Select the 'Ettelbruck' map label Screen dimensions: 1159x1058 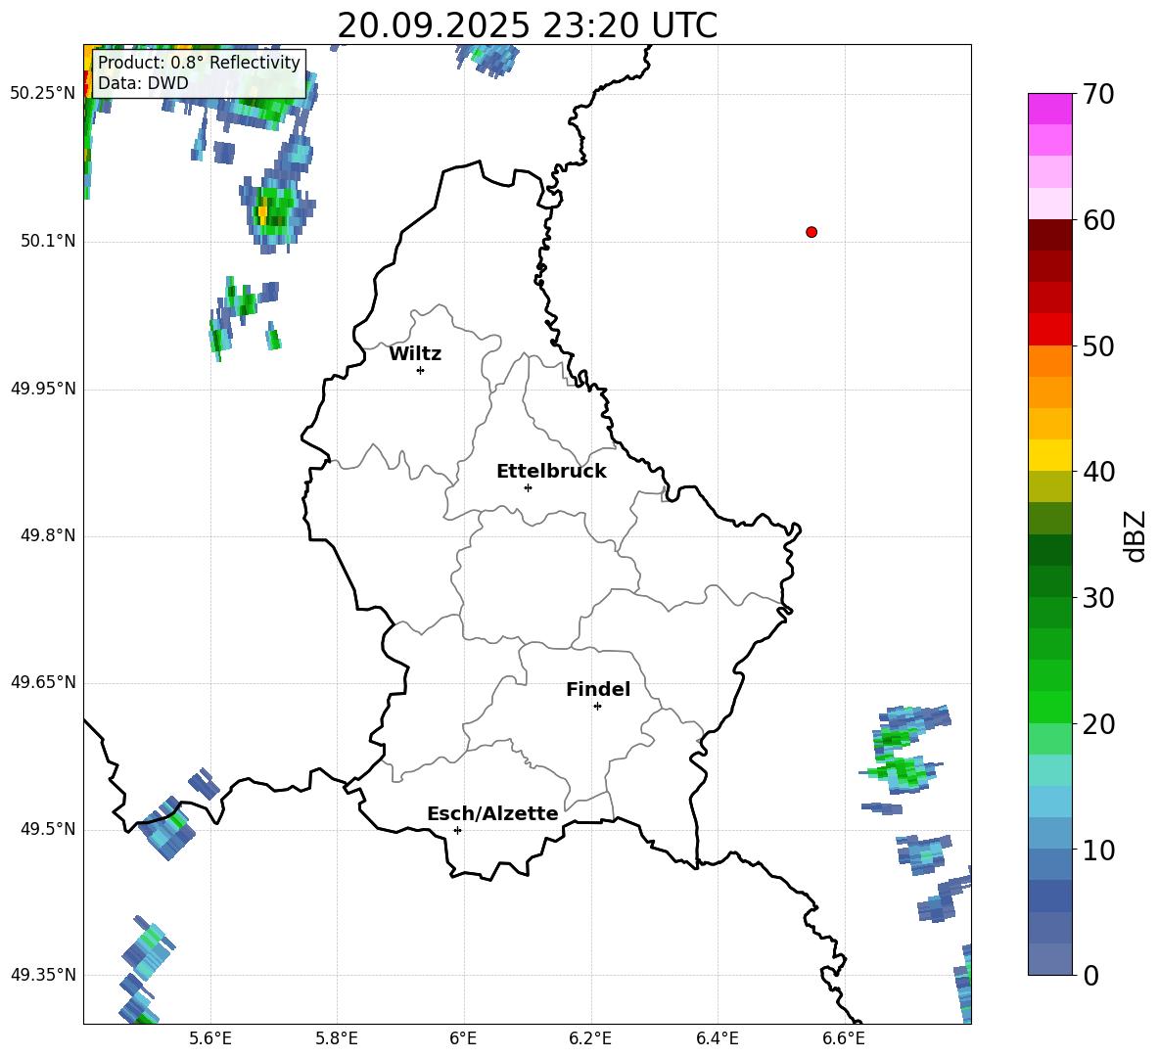(x=551, y=472)
